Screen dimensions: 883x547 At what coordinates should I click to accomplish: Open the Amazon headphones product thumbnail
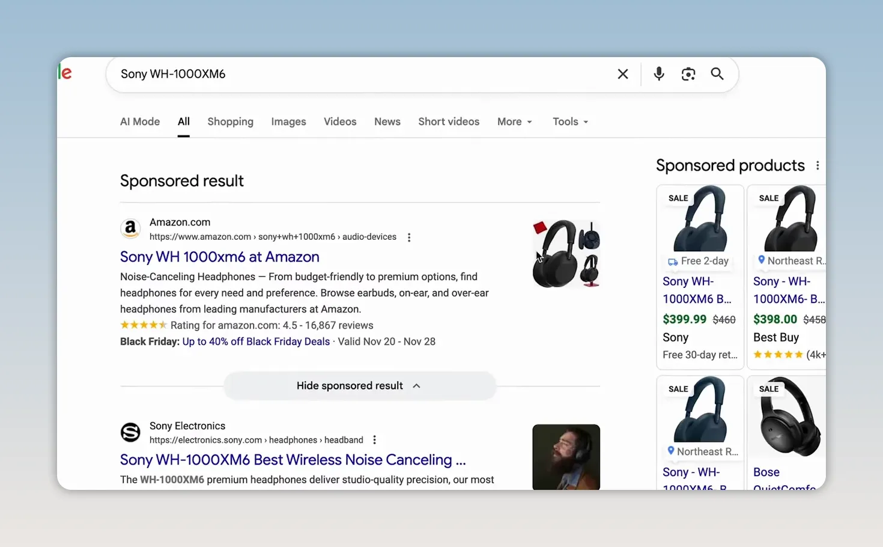tap(566, 254)
